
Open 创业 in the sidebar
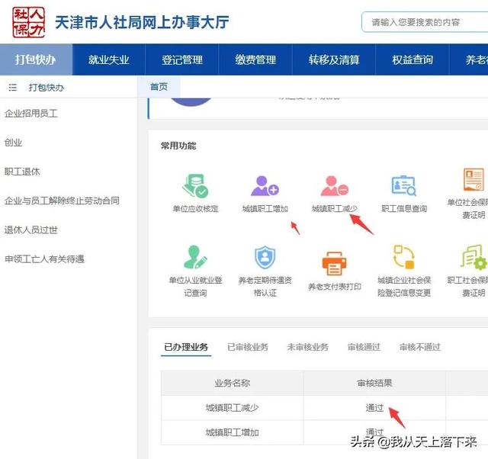tap(14, 143)
